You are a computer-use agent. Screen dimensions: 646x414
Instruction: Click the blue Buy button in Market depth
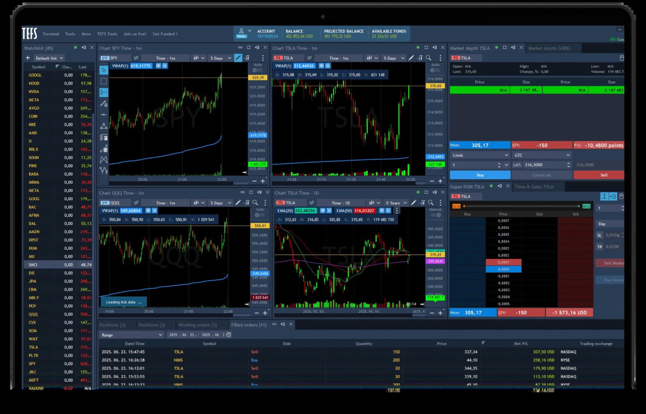pyautogui.click(x=480, y=175)
